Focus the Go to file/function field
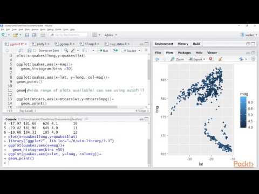The width and height of the screenshot is (259, 194). coord(68,35)
